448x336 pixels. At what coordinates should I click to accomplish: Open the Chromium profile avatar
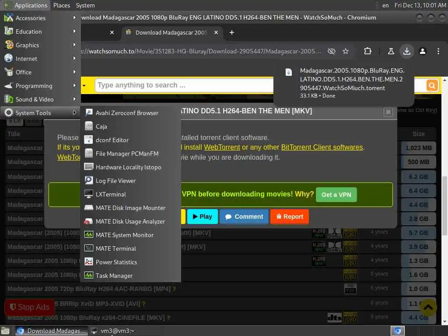[x=423, y=51]
